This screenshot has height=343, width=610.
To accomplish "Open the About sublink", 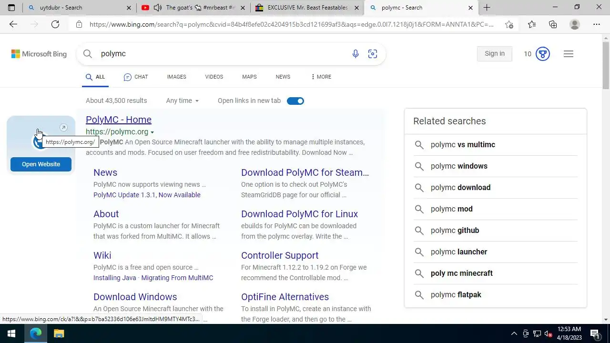I will click(106, 214).
